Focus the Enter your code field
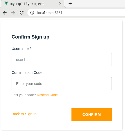 click(x=62, y=84)
